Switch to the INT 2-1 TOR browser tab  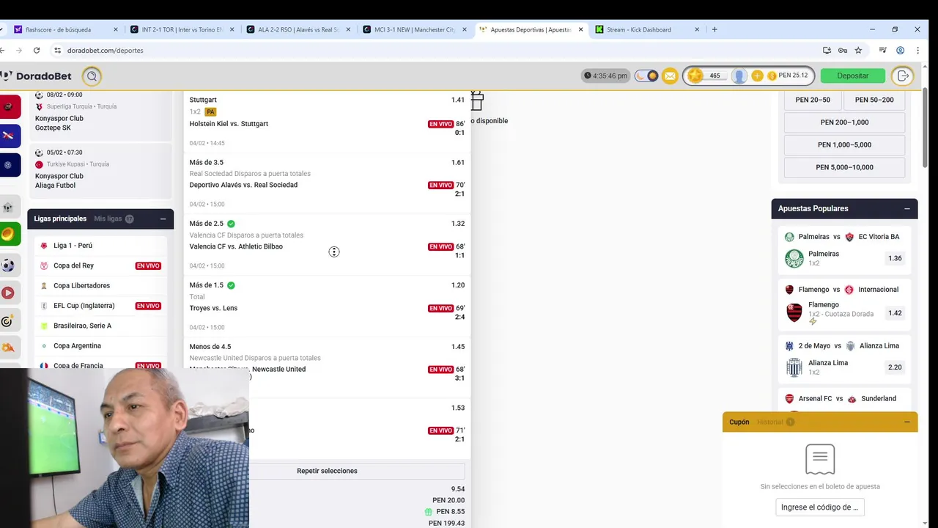(x=182, y=29)
